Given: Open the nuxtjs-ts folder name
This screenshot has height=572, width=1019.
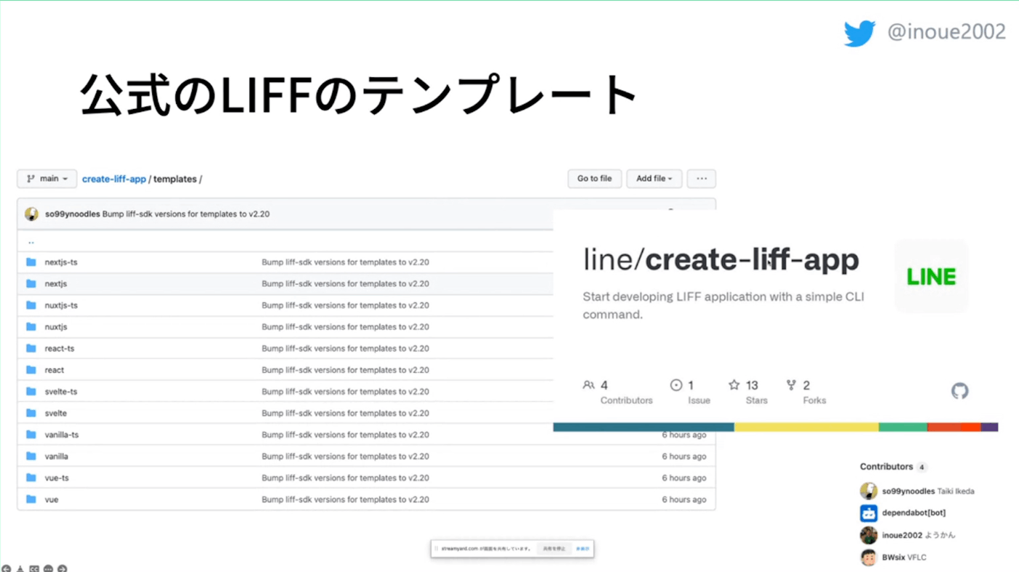Looking at the screenshot, I should point(61,305).
